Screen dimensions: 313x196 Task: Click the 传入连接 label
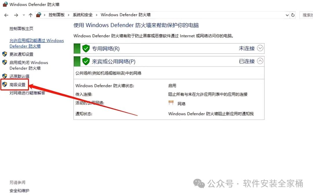[84, 94]
